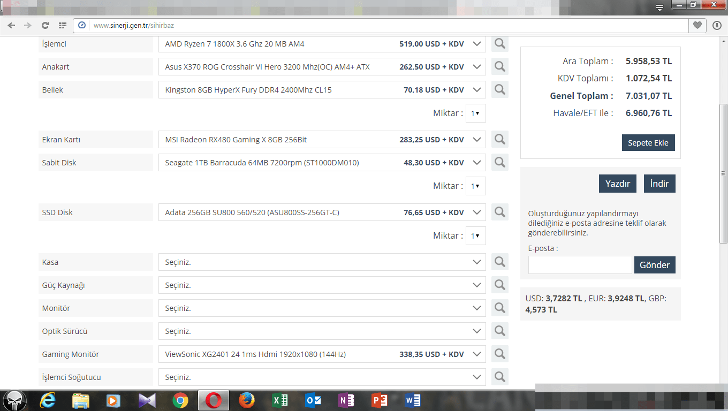Image resolution: width=728 pixels, height=411 pixels.
Task: Open the AMD Ryzen 7 1800X processor dropdown
Action: click(322, 44)
